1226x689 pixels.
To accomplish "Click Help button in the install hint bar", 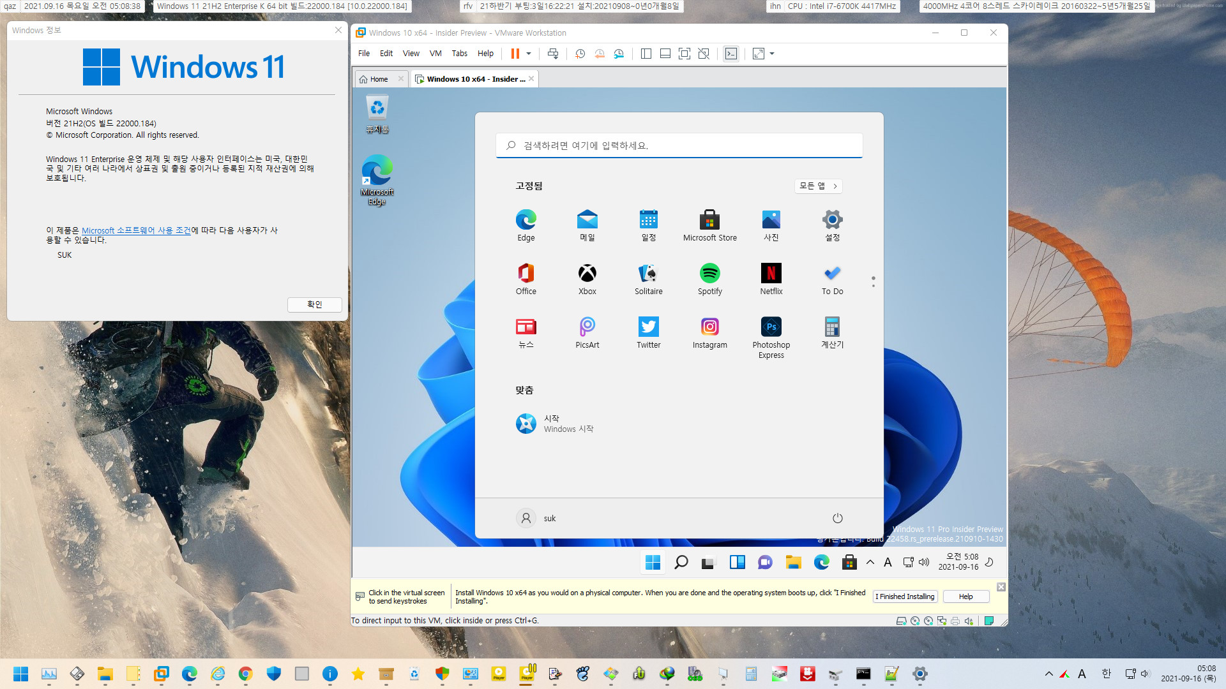I will click(x=965, y=596).
